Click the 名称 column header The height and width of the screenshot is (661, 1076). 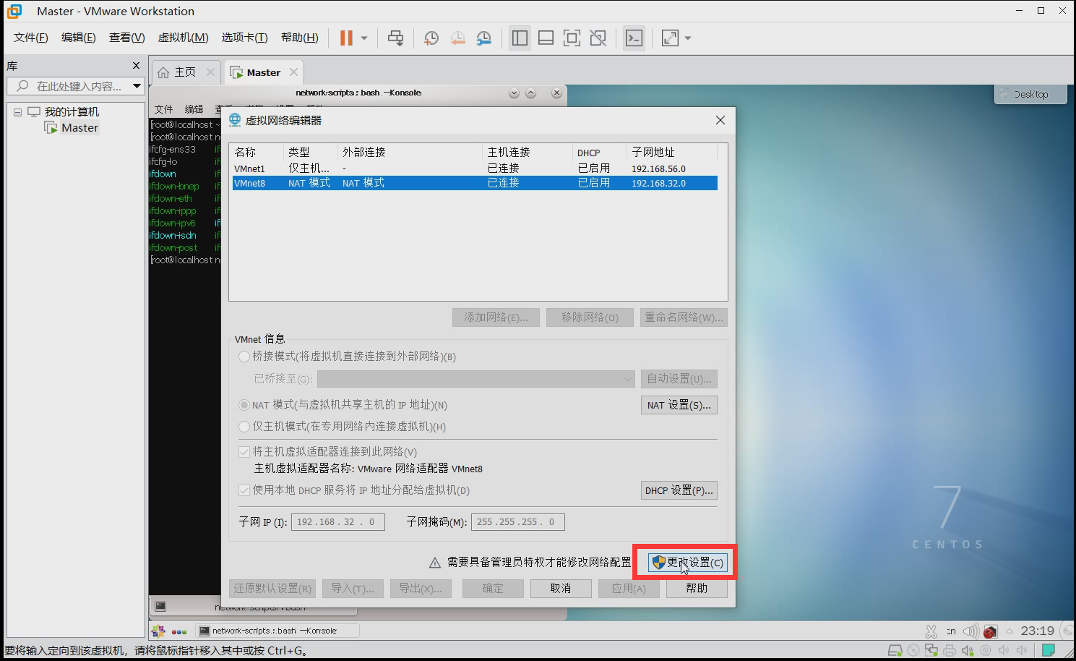point(257,153)
